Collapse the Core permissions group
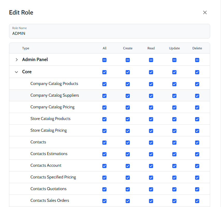 (x=17, y=72)
